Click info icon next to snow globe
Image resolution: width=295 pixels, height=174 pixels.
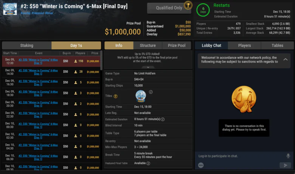click(151, 92)
